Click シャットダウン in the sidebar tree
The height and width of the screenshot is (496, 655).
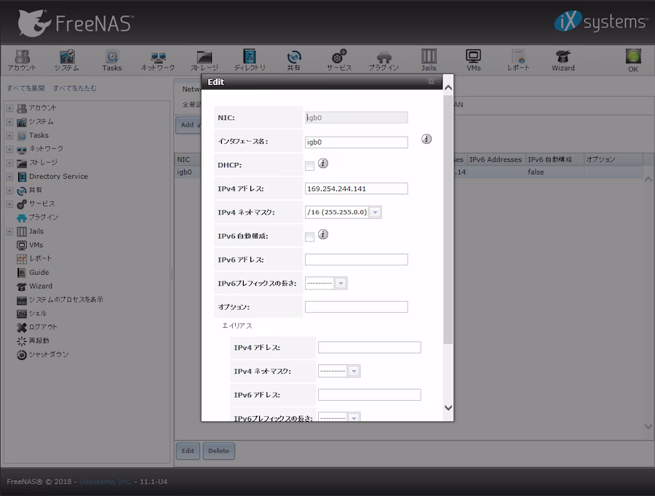pos(43,354)
